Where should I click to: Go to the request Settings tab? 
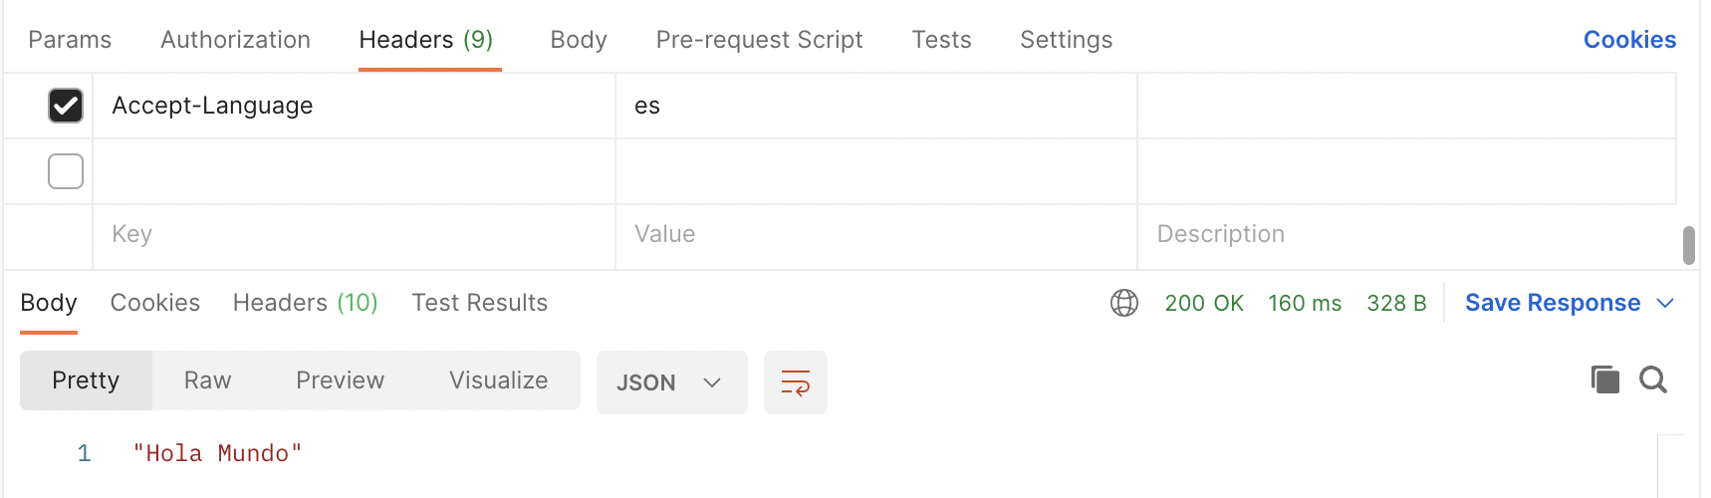pos(1066,40)
